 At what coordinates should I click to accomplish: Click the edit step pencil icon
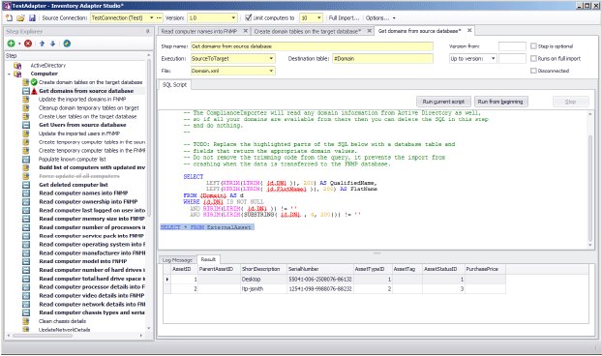pos(67,44)
